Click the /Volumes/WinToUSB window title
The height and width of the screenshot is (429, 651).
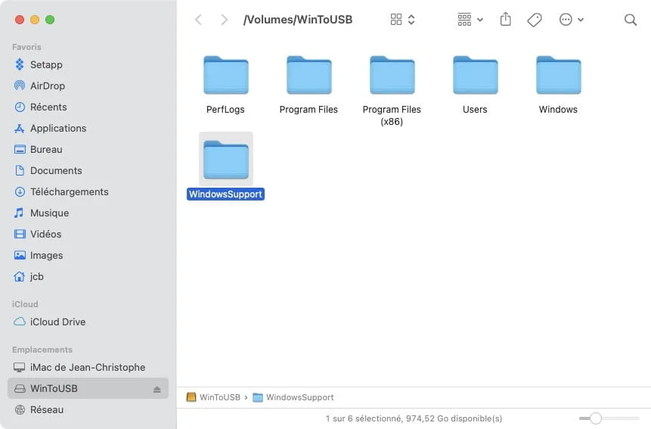pos(298,20)
